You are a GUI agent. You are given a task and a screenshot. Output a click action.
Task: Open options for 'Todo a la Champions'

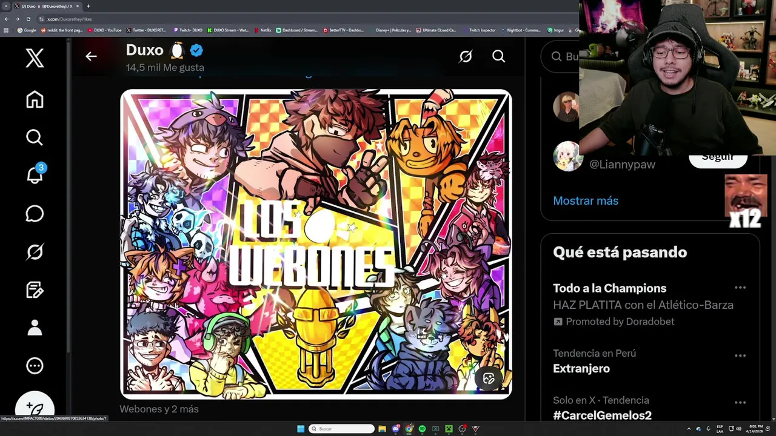click(740, 288)
